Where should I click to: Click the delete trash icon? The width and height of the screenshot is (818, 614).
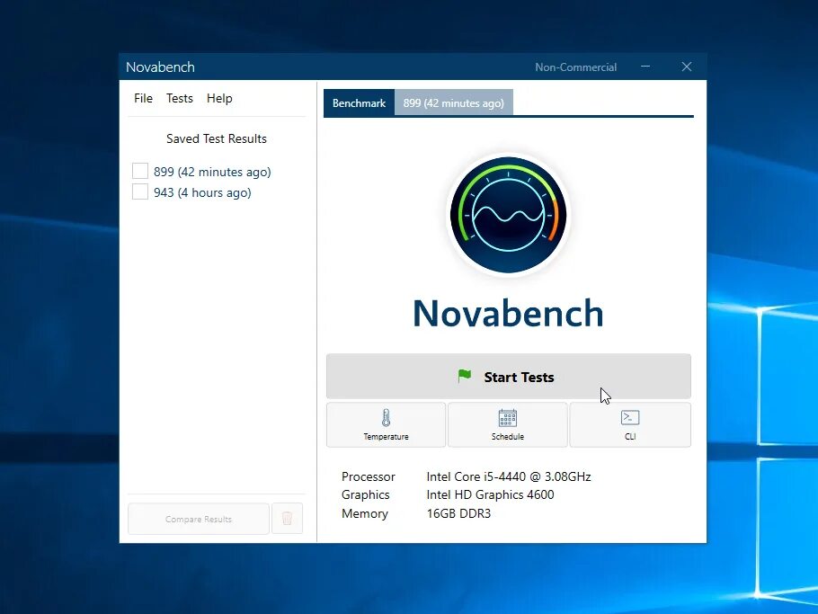pyautogui.click(x=287, y=518)
